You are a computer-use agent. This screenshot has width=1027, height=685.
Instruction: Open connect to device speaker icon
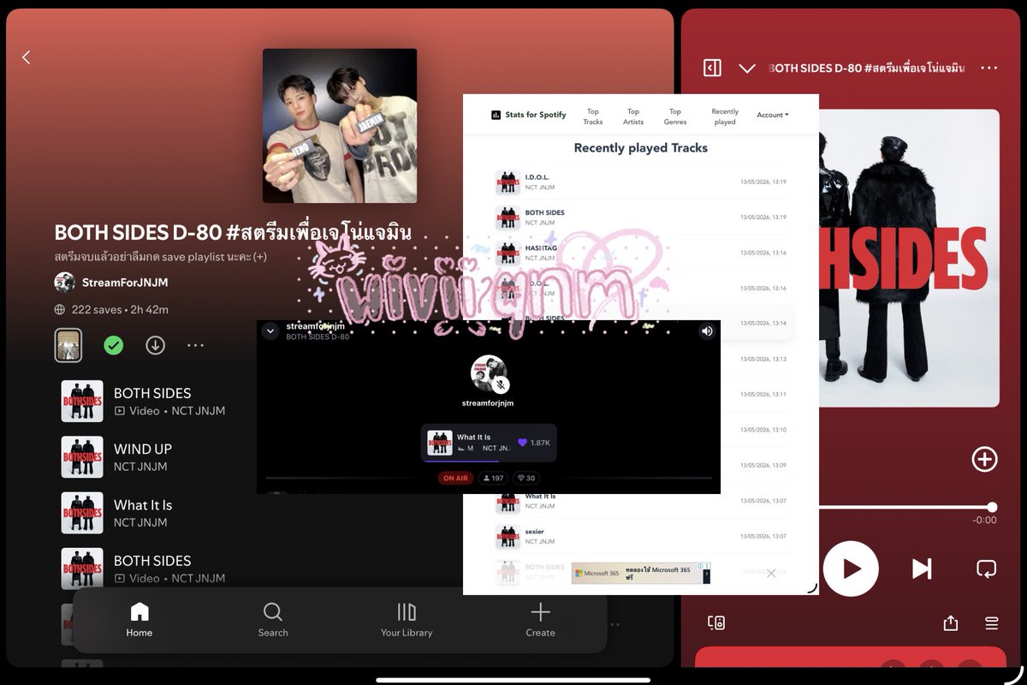click(716, 622)
